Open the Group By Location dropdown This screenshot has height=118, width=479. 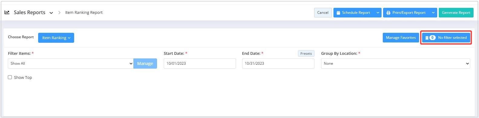[395, 64]
